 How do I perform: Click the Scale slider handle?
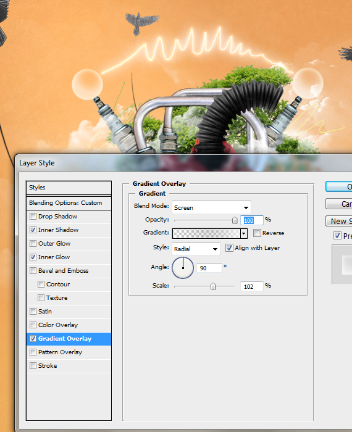213,286
